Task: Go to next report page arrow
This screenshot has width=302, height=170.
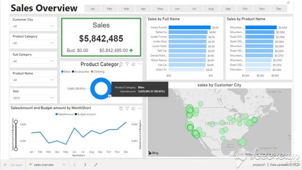Action: point(85,165)
